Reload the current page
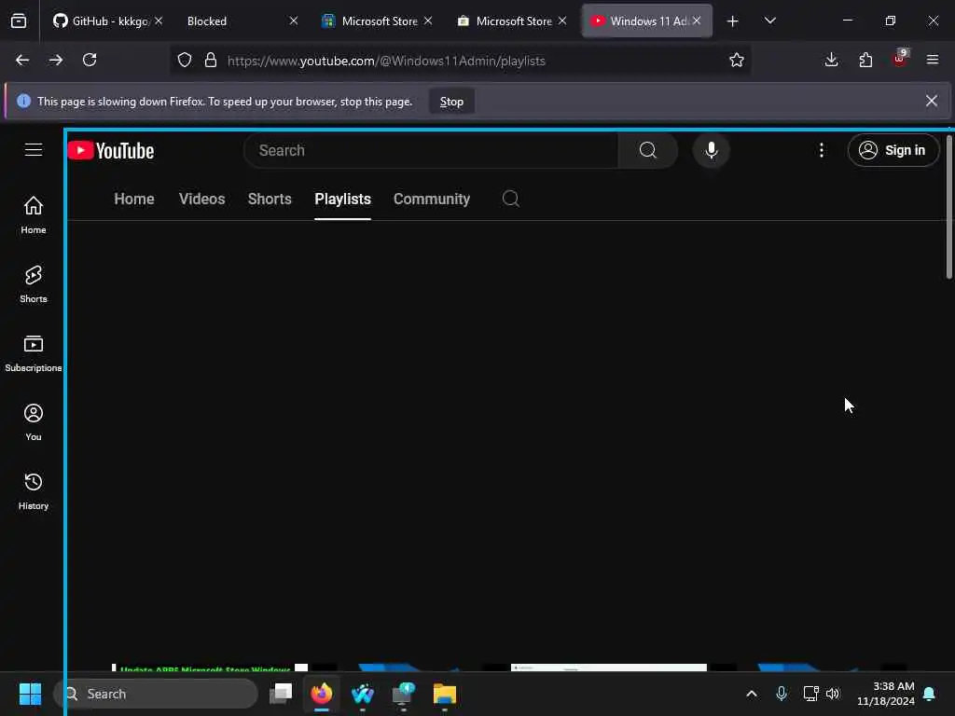Viewport: 955px width, 716px height. 90,60
